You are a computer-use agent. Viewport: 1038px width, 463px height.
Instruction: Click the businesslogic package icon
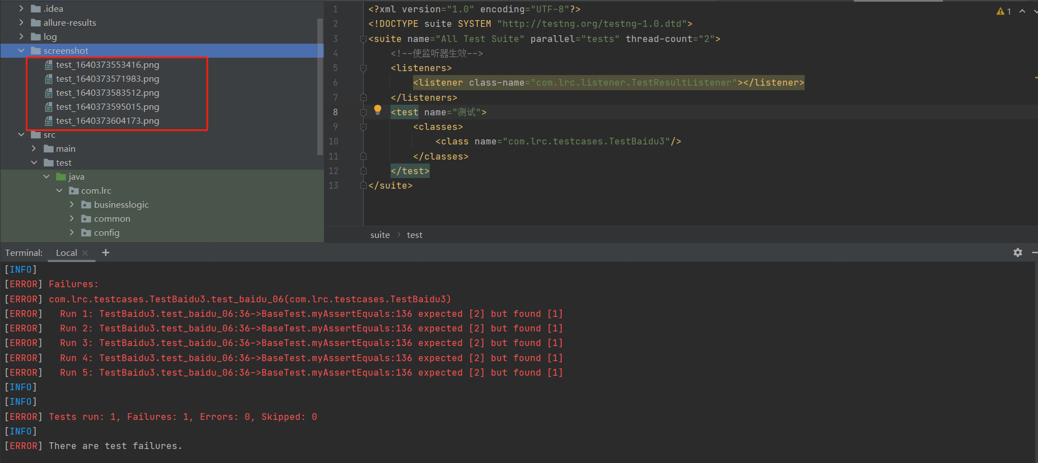[86, 204]
